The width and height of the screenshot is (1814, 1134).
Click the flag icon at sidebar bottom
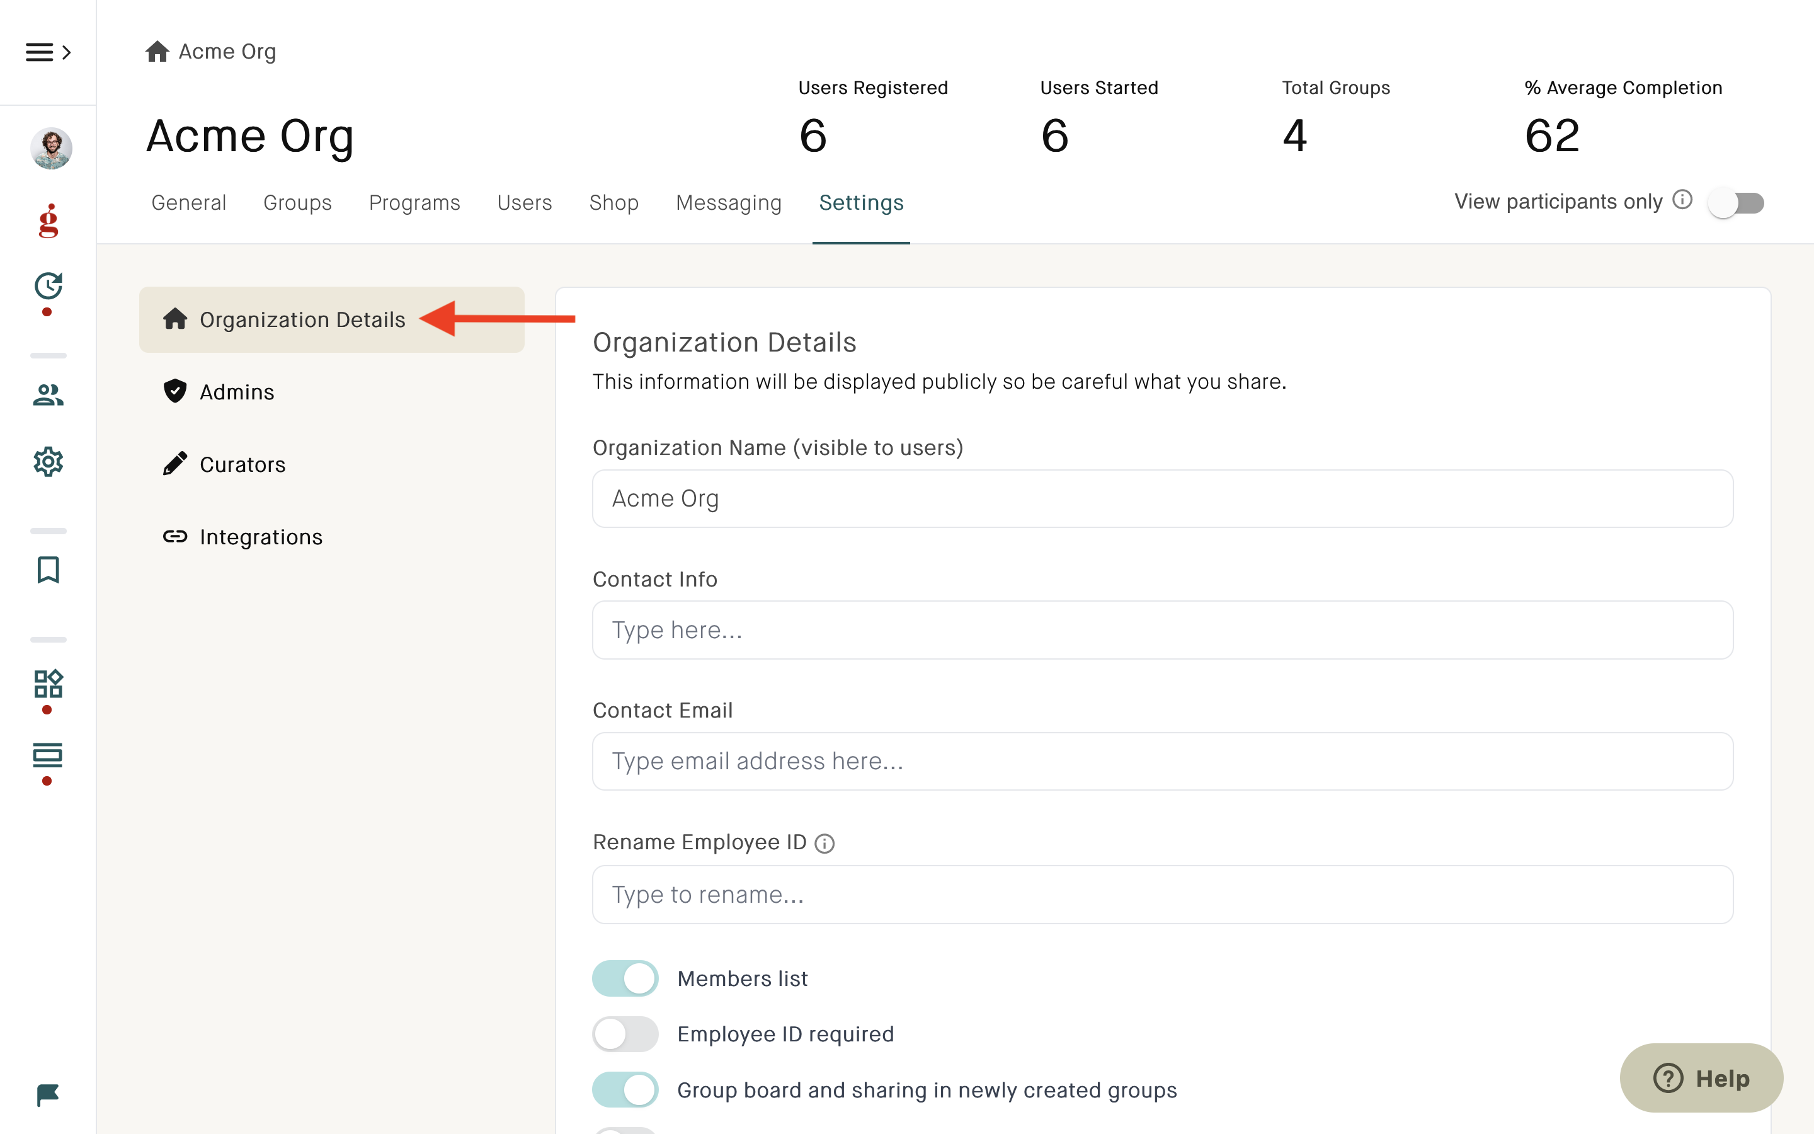click(x=48, y=1095)
